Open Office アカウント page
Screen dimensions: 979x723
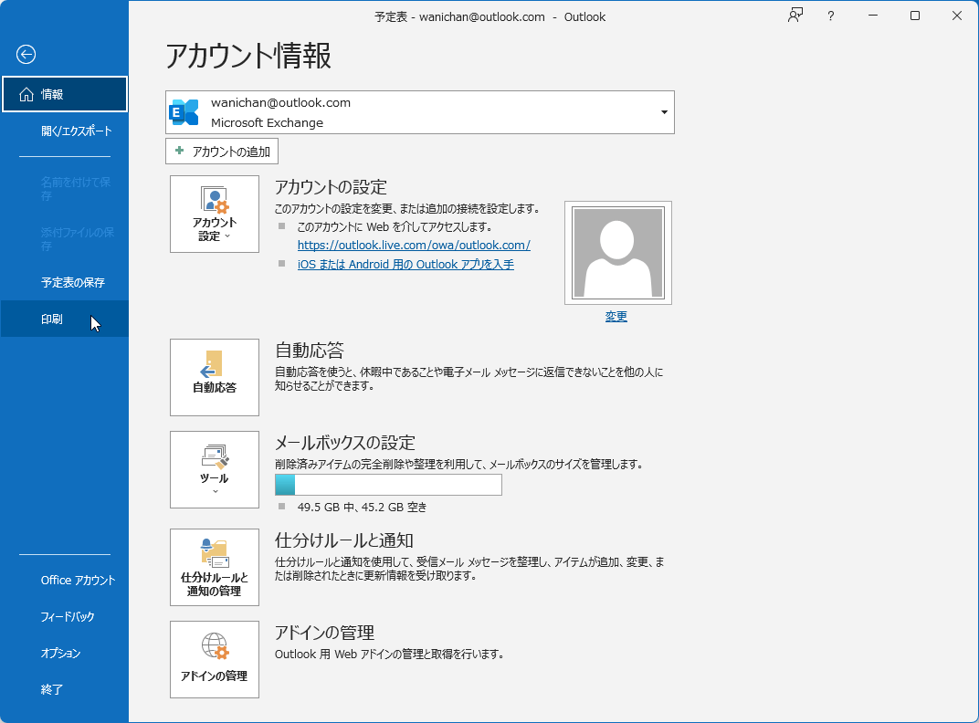coord(65,580)
